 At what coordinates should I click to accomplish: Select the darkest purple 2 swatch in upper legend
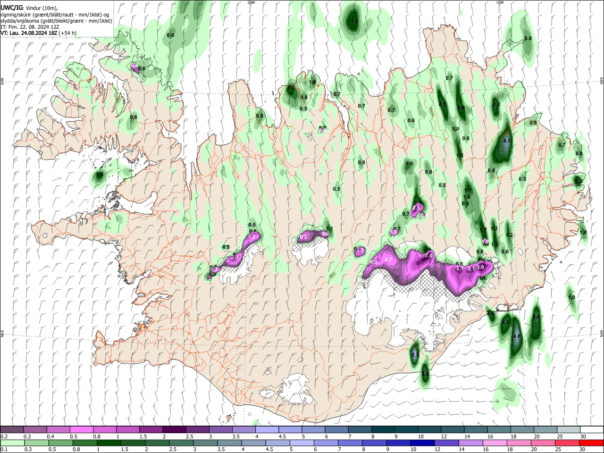tap(174, 429)
